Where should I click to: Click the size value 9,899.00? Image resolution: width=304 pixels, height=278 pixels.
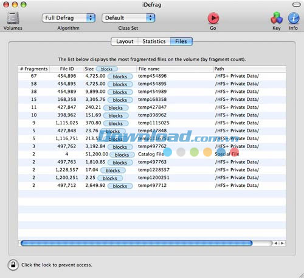(95, 92)
